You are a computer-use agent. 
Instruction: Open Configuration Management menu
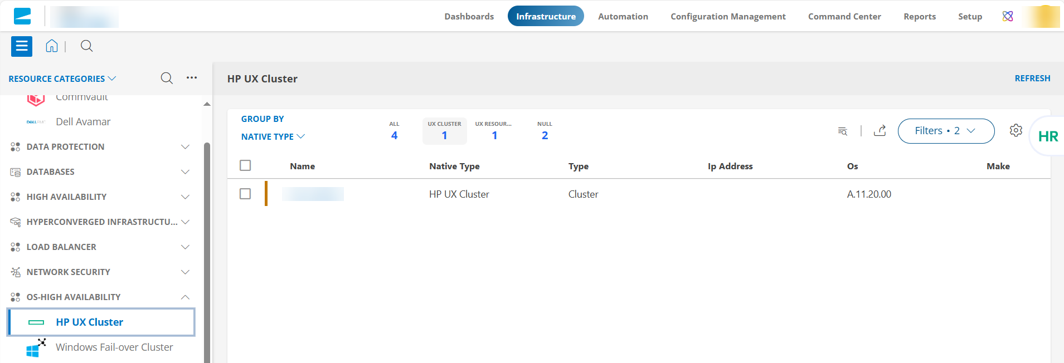728,16
